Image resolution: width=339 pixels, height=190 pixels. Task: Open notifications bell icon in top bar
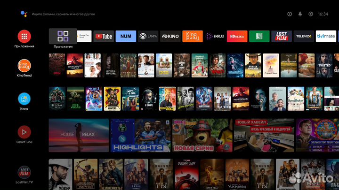point(300,14)
